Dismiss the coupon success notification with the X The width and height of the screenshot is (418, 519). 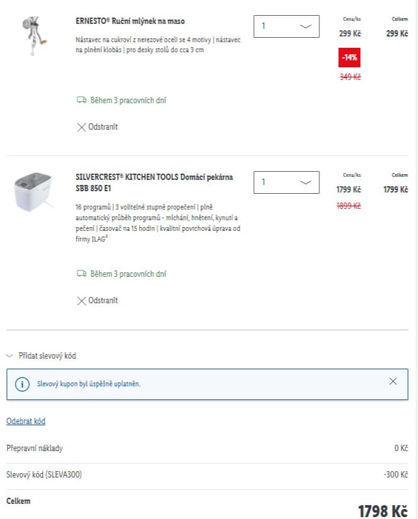tap(393, 381)
